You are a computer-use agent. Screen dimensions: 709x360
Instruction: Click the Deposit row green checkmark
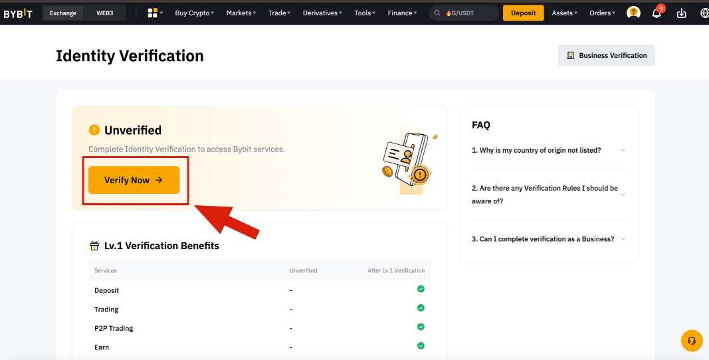click(x=421, y=288)
